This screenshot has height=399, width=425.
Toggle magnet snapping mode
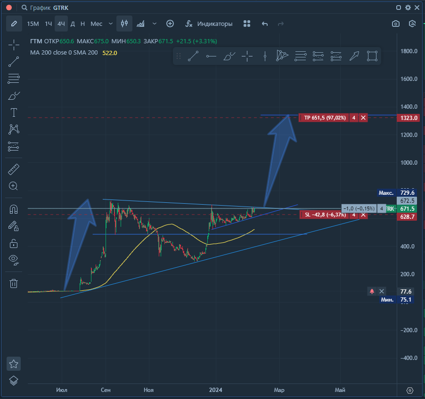(x=14, y=209)
